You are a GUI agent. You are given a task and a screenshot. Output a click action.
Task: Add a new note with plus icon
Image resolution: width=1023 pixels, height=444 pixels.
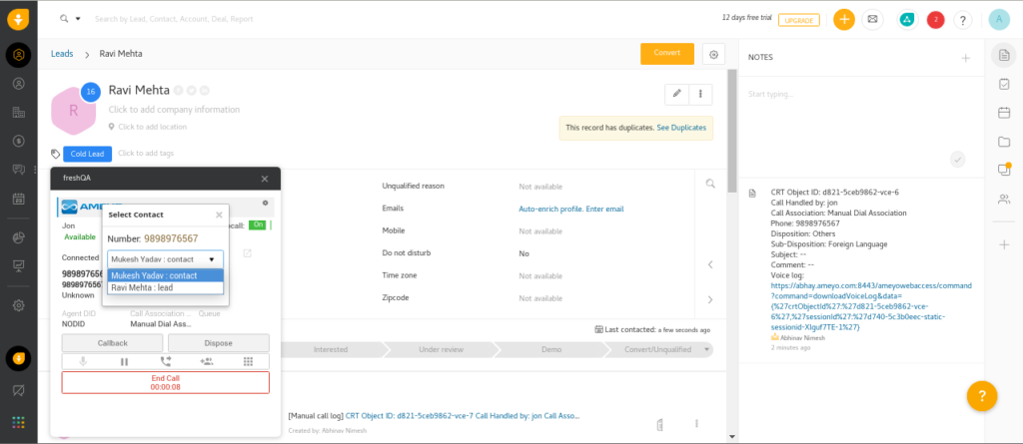pyautogui.click(x=966, y=58)
